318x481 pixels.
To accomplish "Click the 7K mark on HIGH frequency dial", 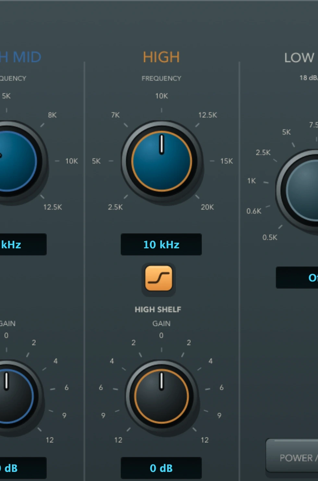I will point(116,115).
